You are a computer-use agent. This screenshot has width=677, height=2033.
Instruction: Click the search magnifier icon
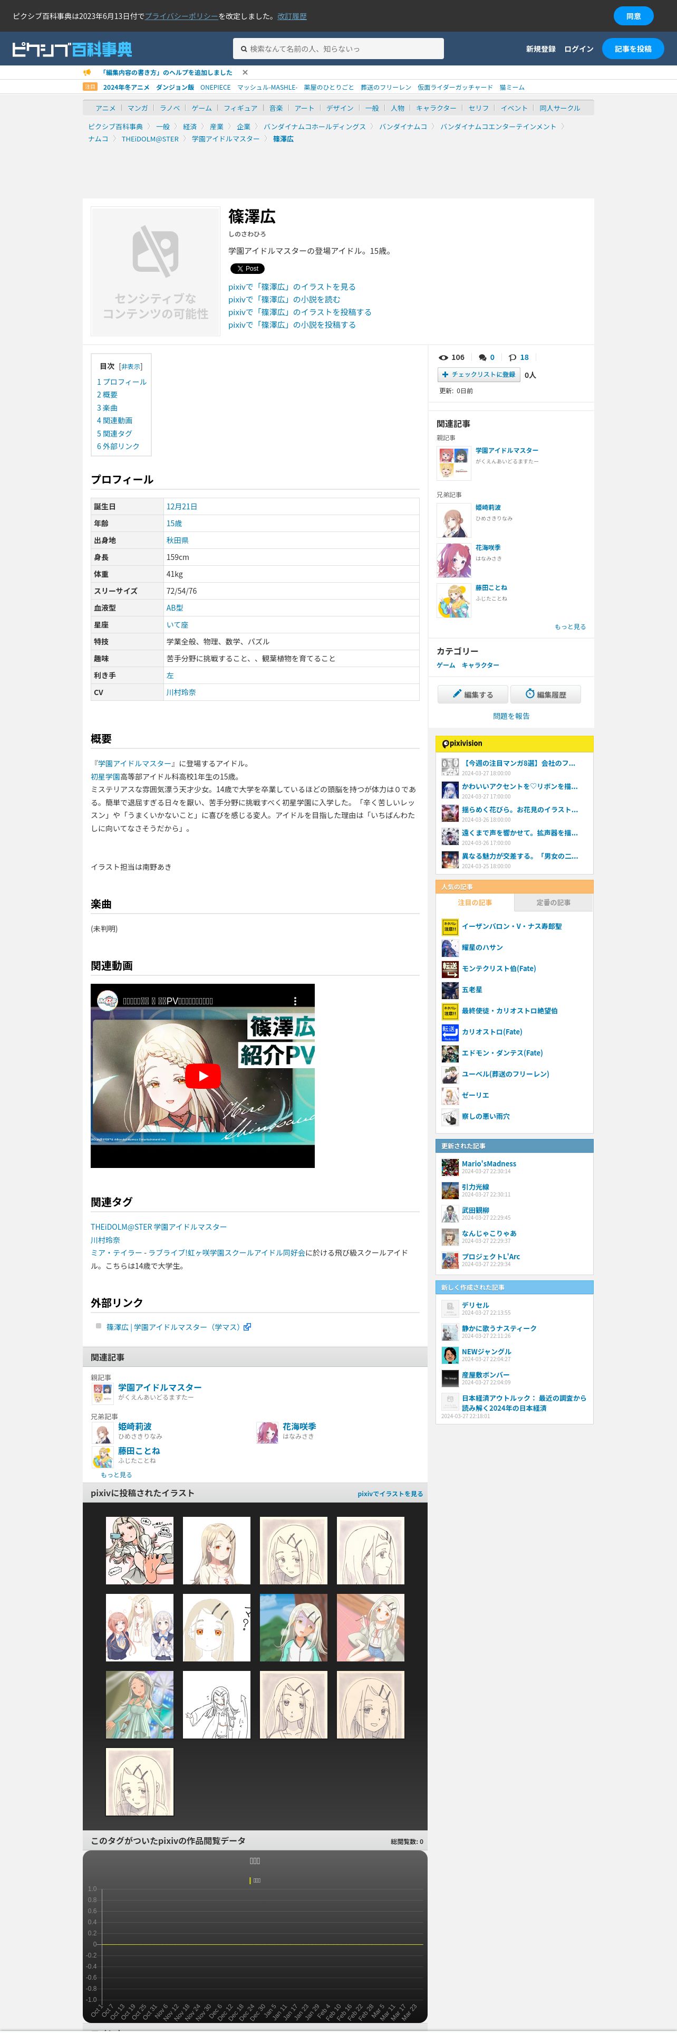coord(244,49)
